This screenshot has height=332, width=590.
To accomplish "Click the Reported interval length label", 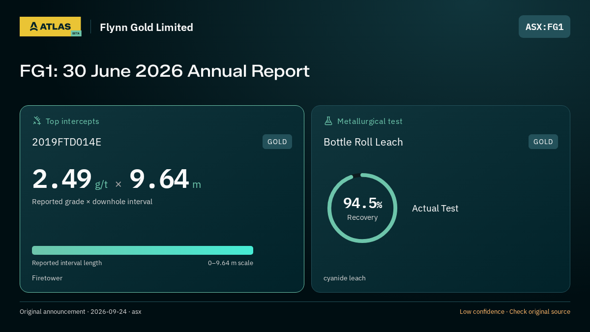I will 67,263.
